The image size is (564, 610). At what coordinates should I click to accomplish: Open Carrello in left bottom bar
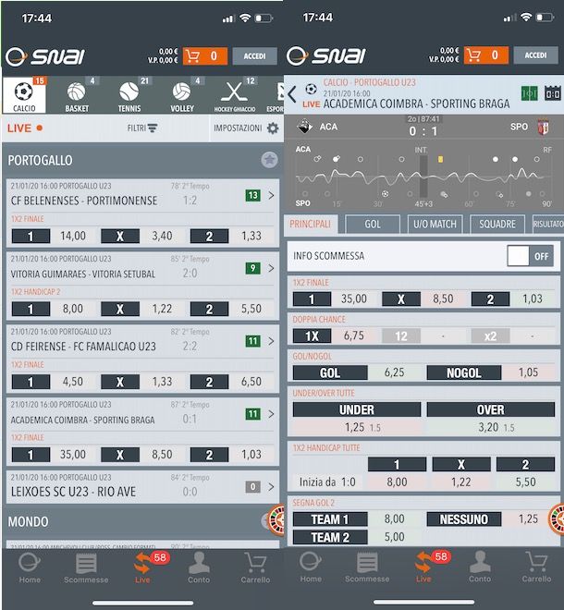pos(255,568)
